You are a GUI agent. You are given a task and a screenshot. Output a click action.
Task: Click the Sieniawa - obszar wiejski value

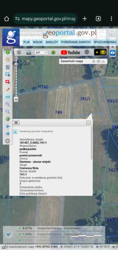click(35, 162)
